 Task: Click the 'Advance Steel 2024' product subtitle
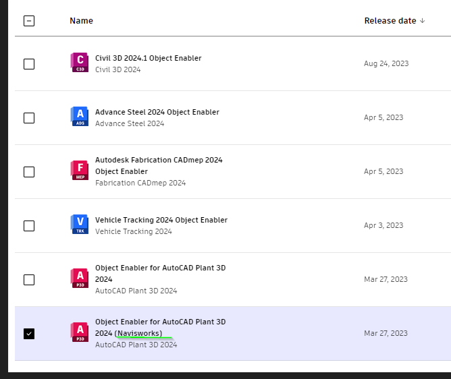point(130,123)
